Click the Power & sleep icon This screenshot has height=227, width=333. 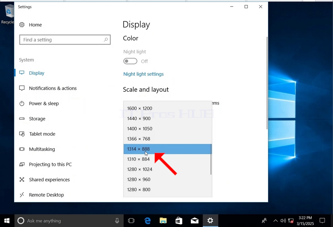click(22, 103)
